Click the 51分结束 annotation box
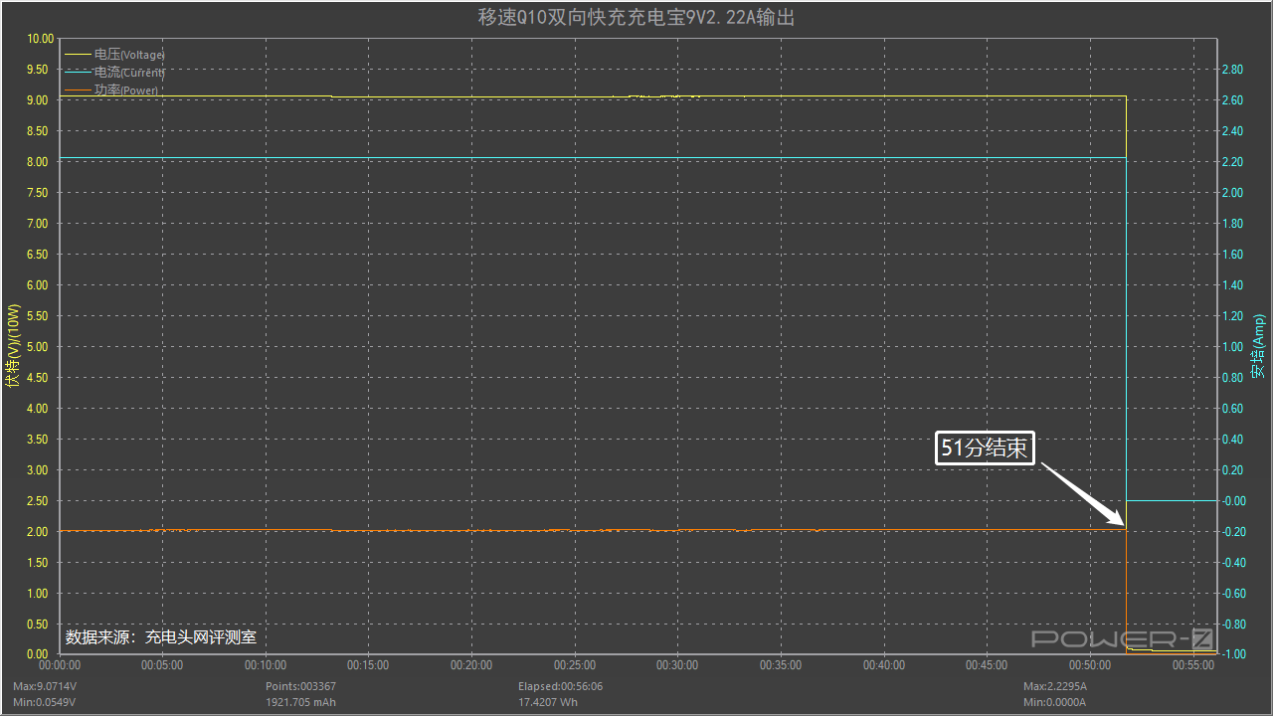Viewport: 1273px width, 716px height. pyautogui.click(x=984, y=448)
